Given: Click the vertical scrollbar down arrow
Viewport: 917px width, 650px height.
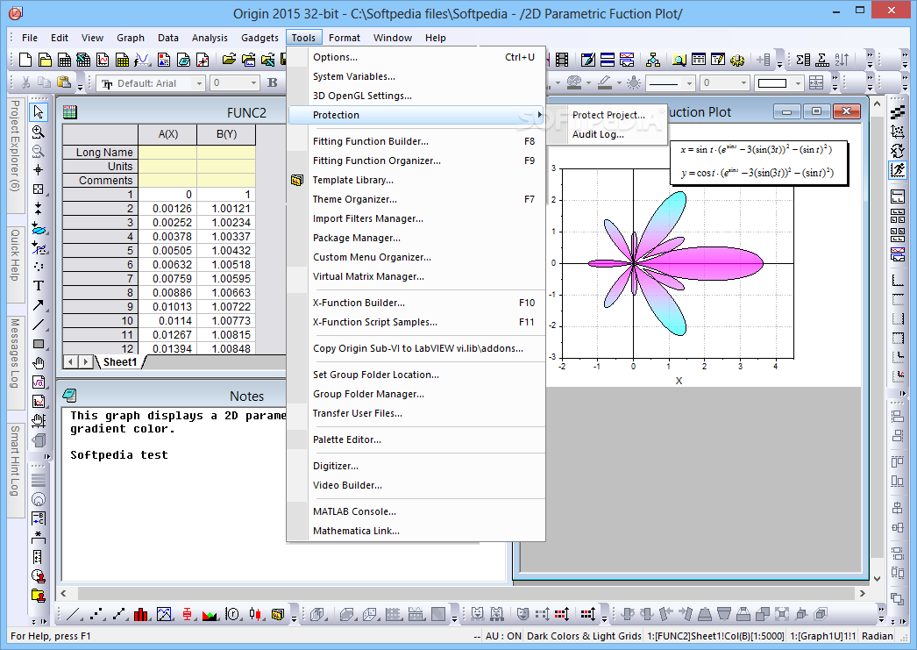Looking at the screenshot, I should pyautogui.click(x=877, y=578).
